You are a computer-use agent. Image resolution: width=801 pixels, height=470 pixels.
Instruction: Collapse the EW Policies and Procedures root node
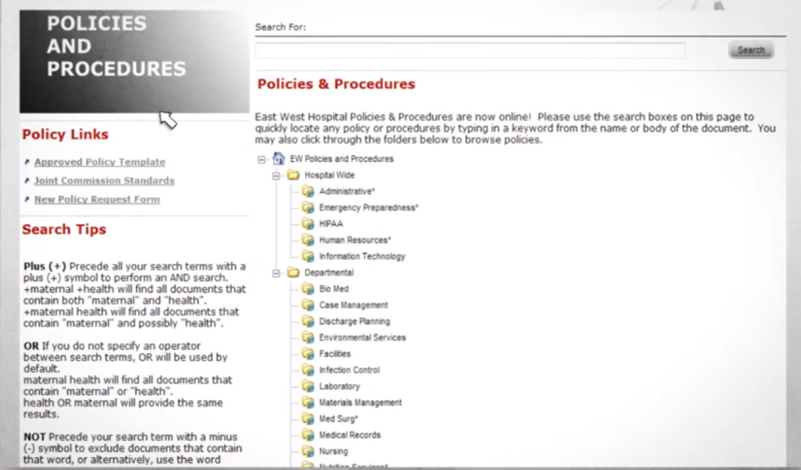click(x=262, y=159)
